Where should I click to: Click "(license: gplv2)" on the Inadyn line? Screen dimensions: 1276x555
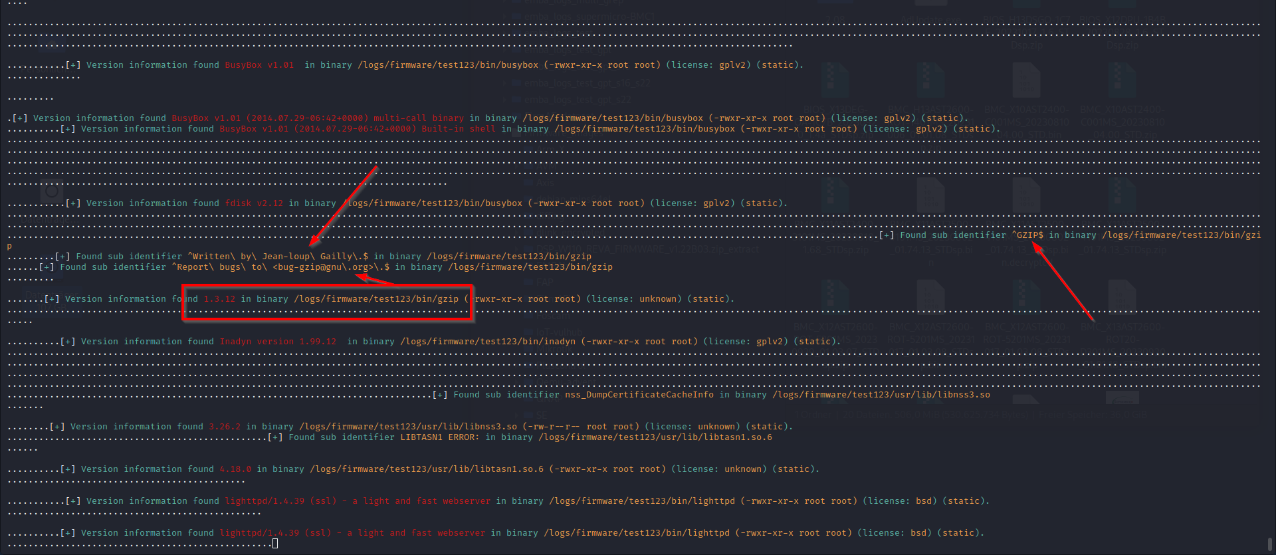click(x=746, y=342)
